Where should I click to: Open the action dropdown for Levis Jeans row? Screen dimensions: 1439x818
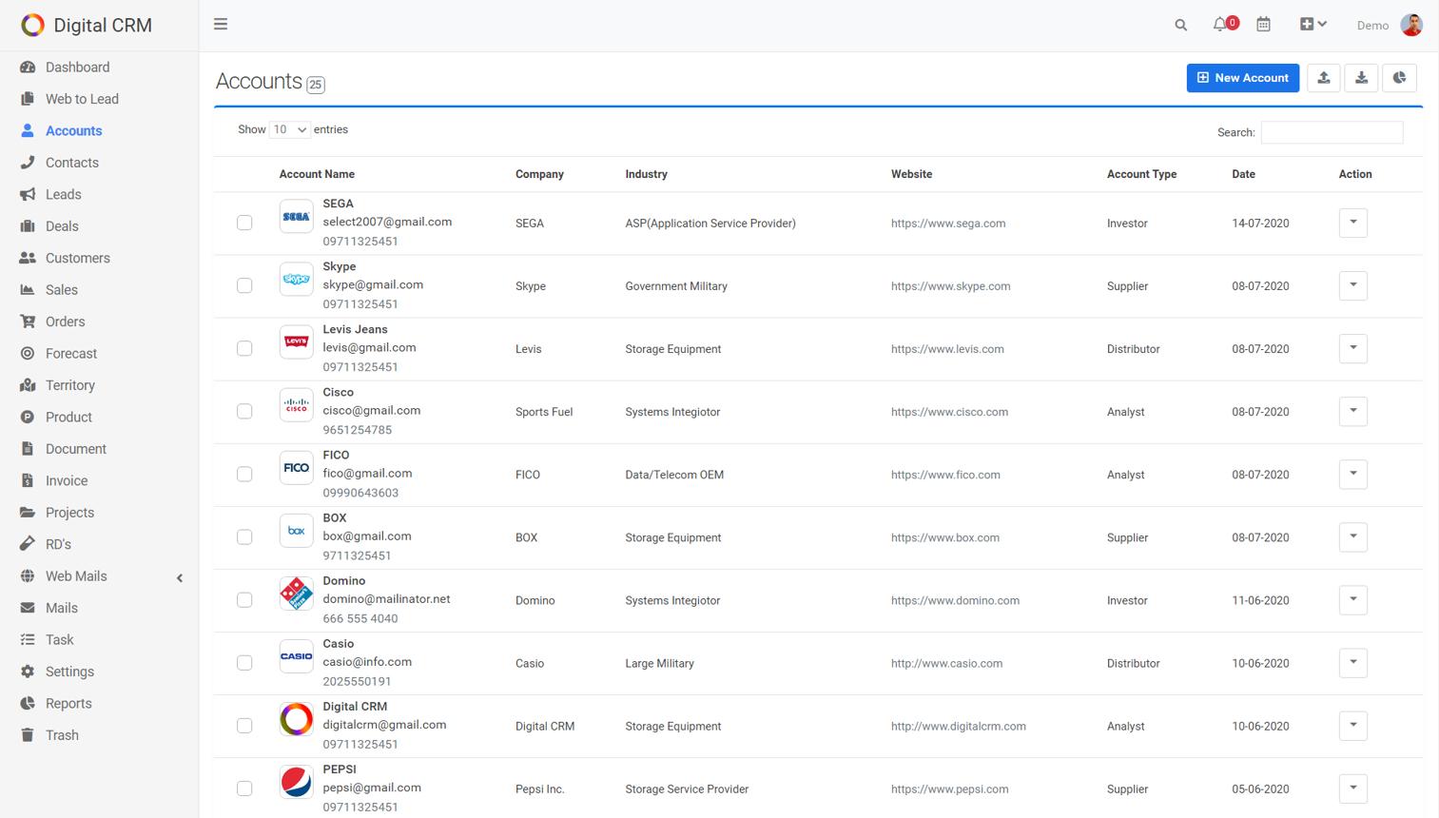click(x=1352, y=348)
